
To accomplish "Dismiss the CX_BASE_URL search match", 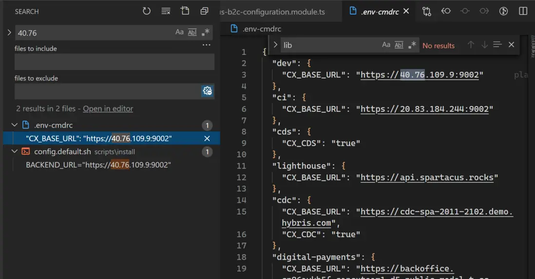I will coord(207,139).
